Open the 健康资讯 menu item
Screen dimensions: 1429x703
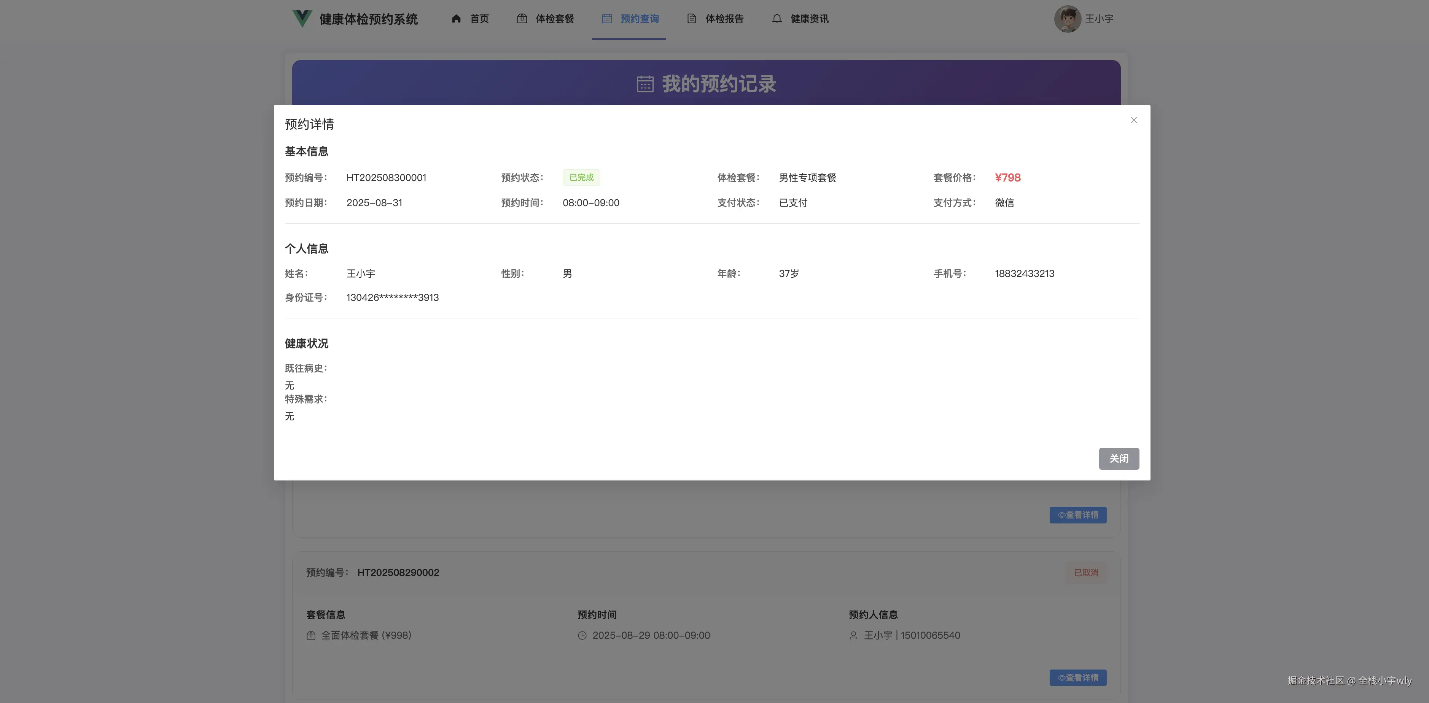pos(809,18)
